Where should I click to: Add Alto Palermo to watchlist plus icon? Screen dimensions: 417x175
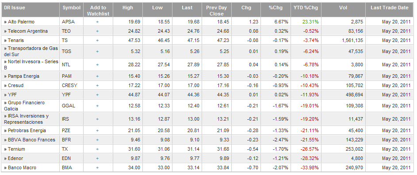click(x=97, y=22)
